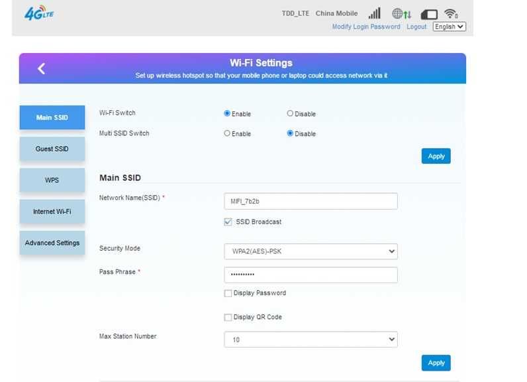The image size is (527, 382).
Task: Click Apply button under Multi SSID Switch
Action: pyautogui.click(x=436, y=156)
